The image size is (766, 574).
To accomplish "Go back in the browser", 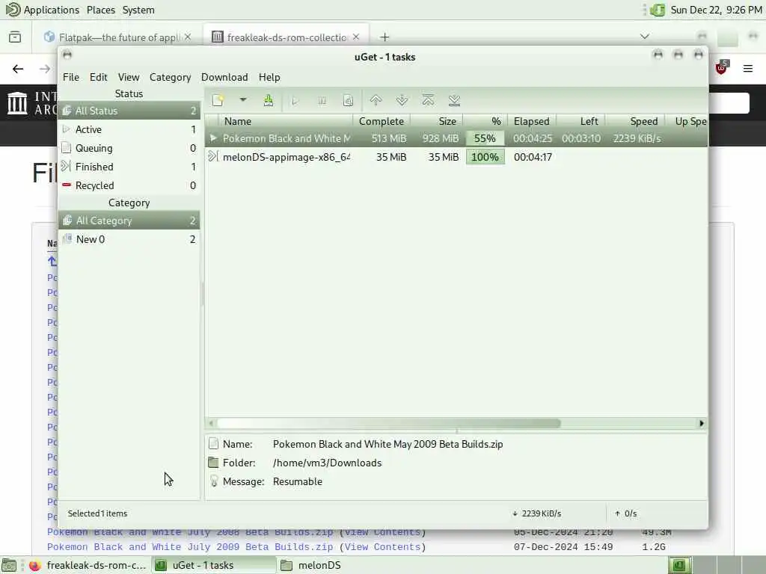I will click(x=18, y=69).
